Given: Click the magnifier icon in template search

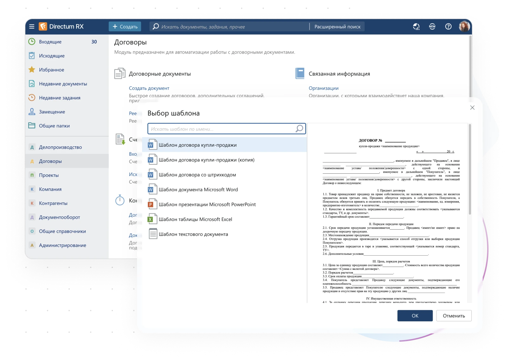Looking at the screenshot, I should [299, 129].
